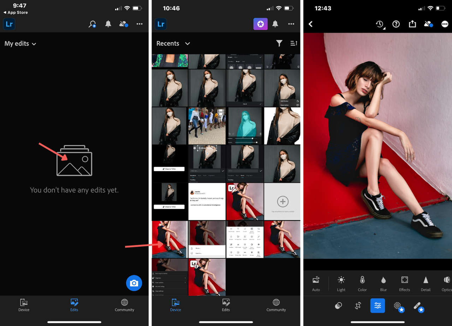Open the edit History panel
Image resolution: width=452 pixels, height=326 pixels.
point(380,24)
